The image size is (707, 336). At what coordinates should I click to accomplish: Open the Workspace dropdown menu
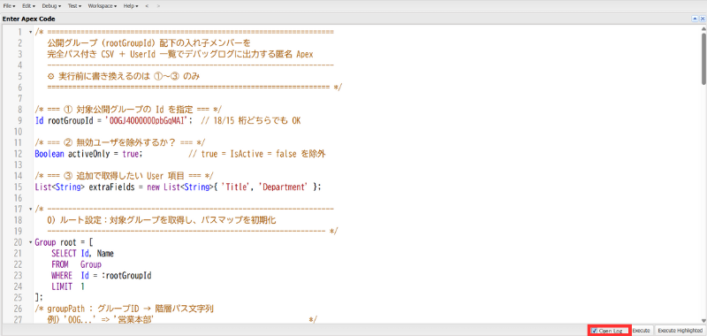[x=103, y=6]
